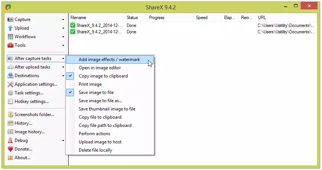Click the Progress column header
Screen dimensions: 322x170
point(170,18)
